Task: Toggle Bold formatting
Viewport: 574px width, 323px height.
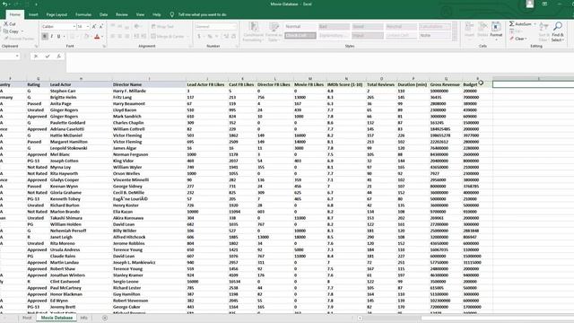Action: pyautogui.click(x=45, y=36)
